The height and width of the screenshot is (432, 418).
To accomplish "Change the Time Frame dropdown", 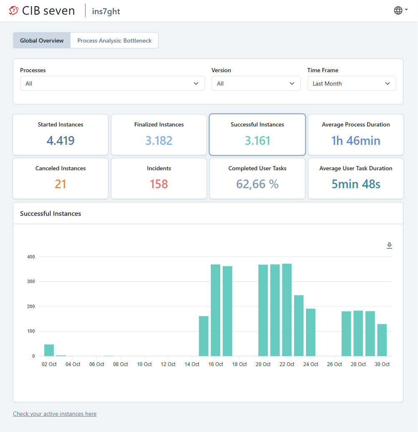I will pyautogui.click(x=351, y=83).
